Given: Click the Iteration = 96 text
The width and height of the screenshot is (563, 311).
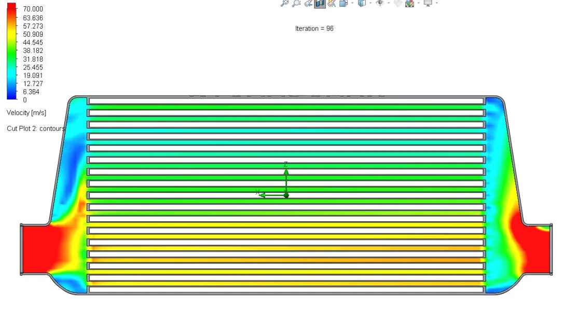Looking at the screenshot, I should [x=314, y=29].
